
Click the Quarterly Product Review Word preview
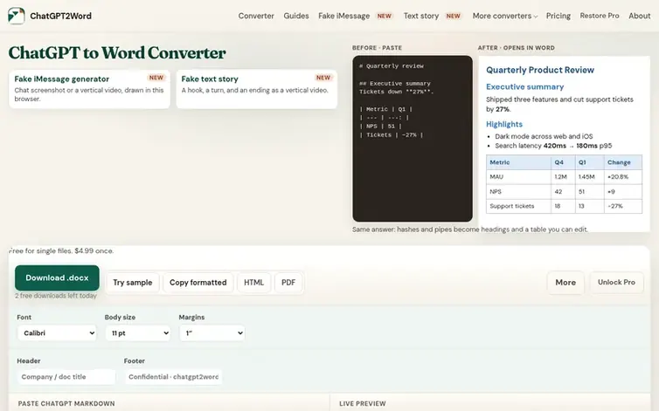(x=565, y=144)
